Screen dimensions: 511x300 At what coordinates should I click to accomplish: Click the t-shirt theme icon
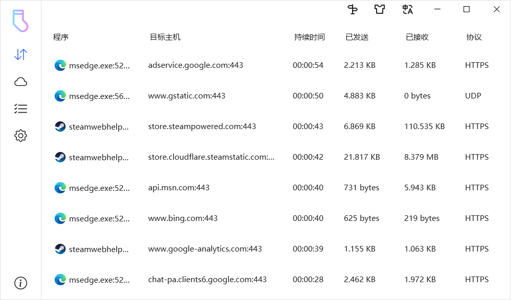click(379, 9)
